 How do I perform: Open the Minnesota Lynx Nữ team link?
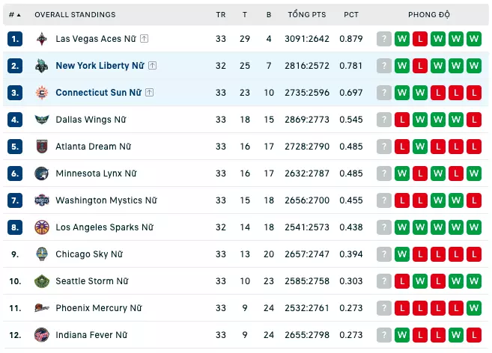(96, 174)
